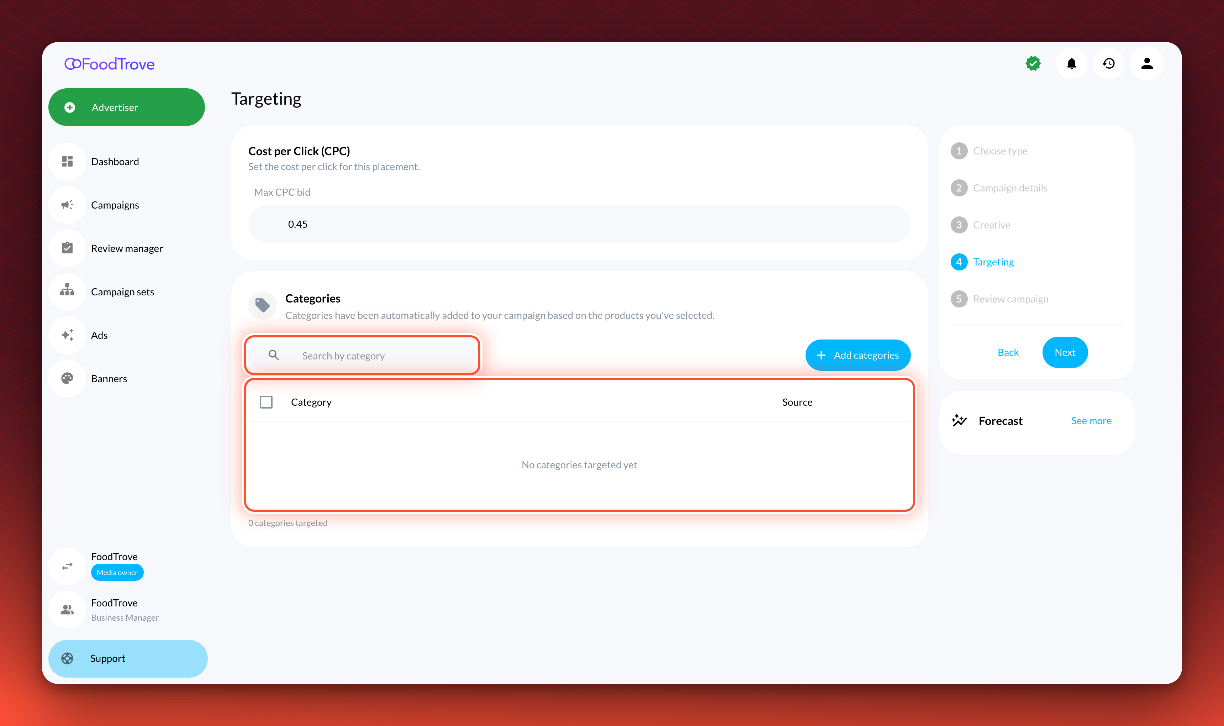Click the Forecast sparkline icon
1224x726 pixels.
[959, 421]
